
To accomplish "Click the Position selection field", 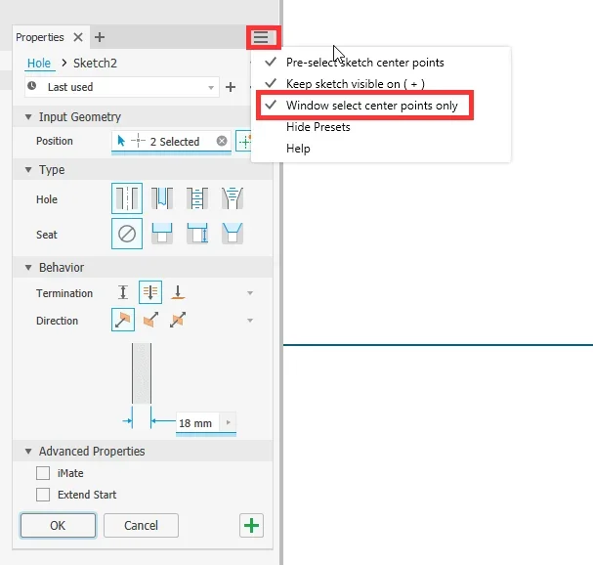I will tap(171, 141).
